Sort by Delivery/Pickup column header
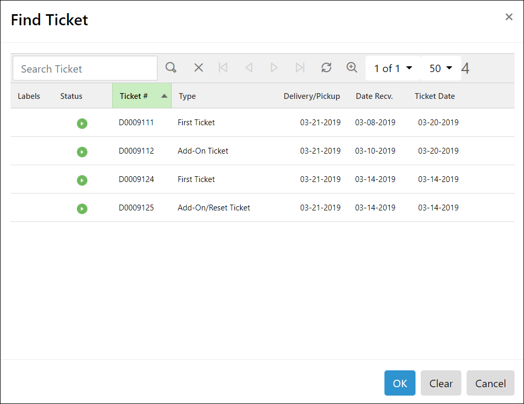The image size is (524, 404). click(312, 96)
